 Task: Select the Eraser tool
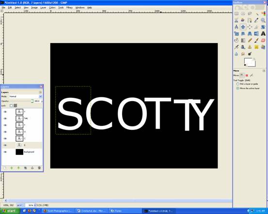[x=263, y=40]
